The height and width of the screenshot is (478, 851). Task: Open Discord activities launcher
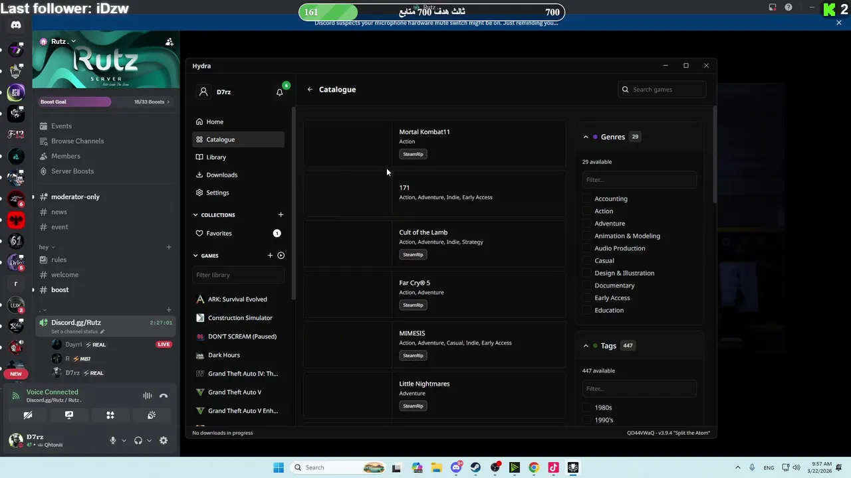tap(110, 416)
